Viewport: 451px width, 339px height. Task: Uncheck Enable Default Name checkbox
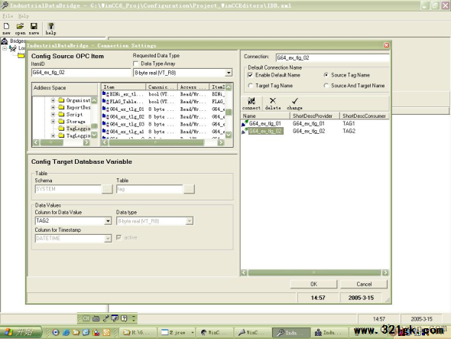pos(250,75)
